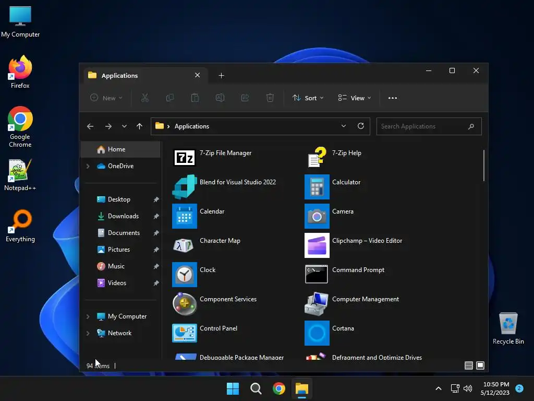The image size is (534, 401).
Task: Open the View dropdown menu
Action: pos(354,98)
